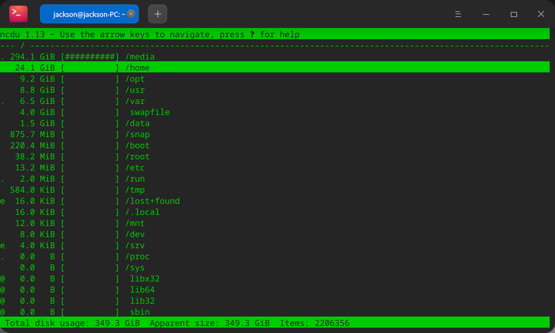This screenshot has width=555, height=333.
Task: Select the jackson@jackson-PC terminal tab
Action: pos(89,14)
